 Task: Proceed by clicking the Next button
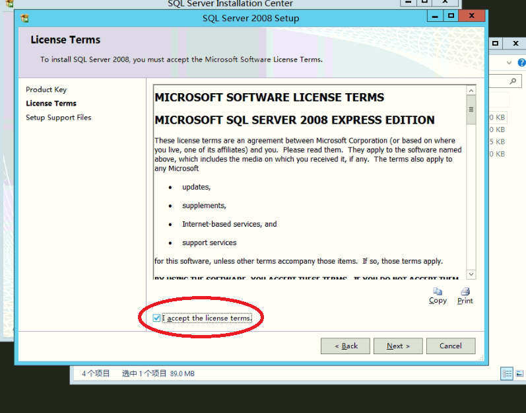click(x=398, y=346)
